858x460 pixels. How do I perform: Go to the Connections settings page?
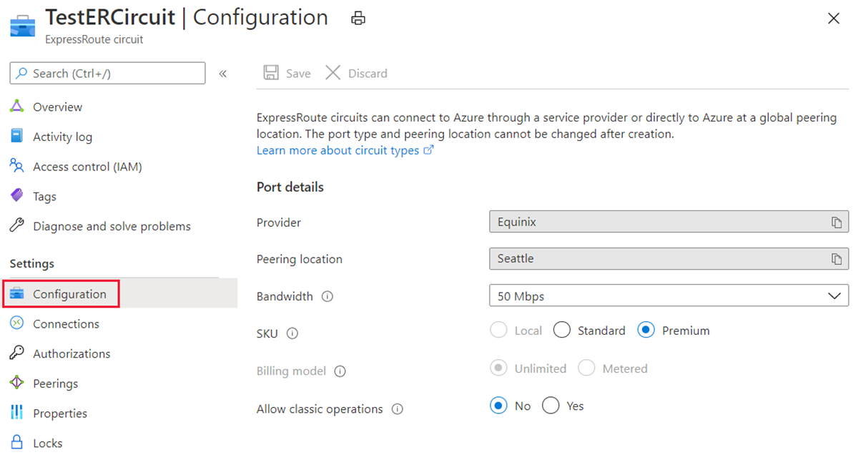point(66,324)
